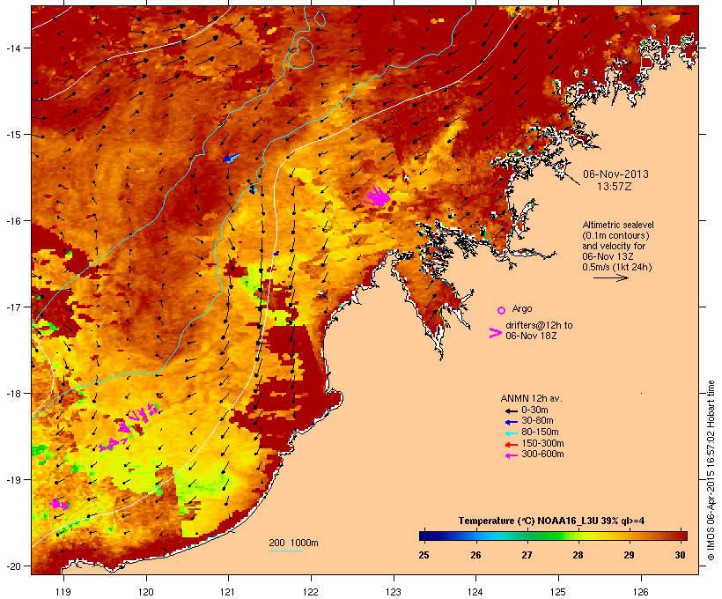Click the latitude axis label -16

(12, 221)
